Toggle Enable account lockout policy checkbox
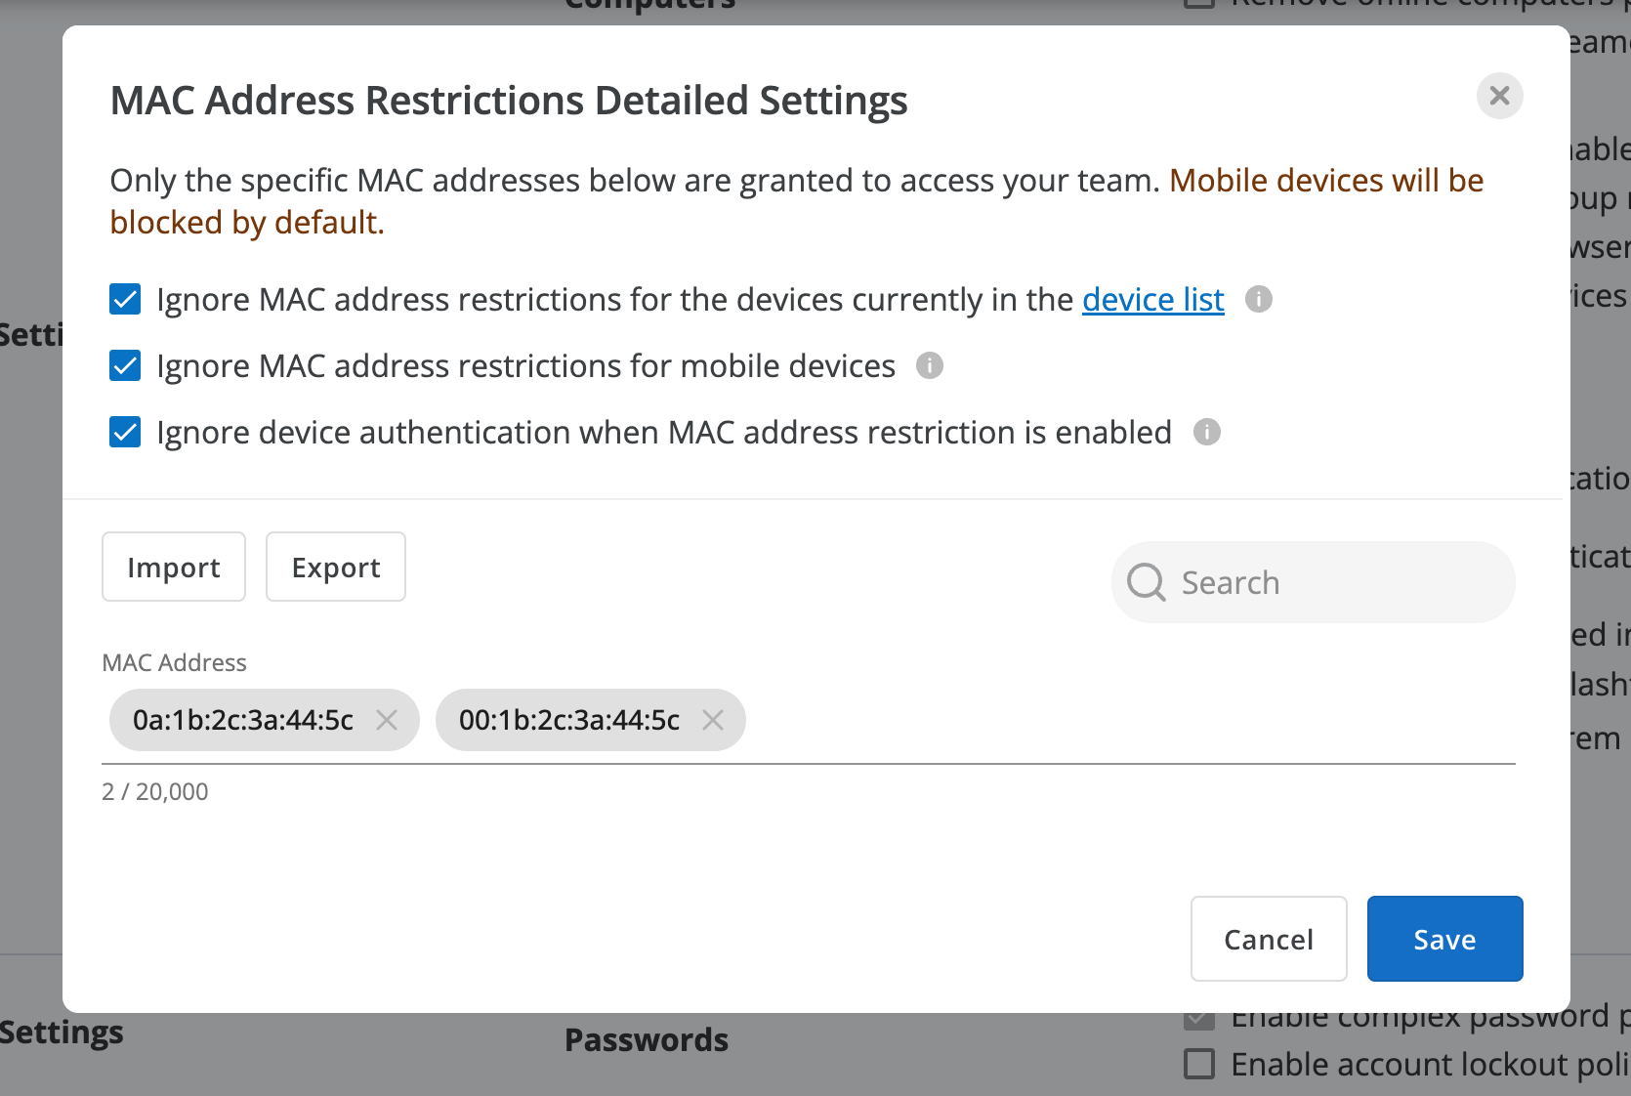Image resolution: width=1631 pixels, height=1096 pixels. (1199, 1063)
